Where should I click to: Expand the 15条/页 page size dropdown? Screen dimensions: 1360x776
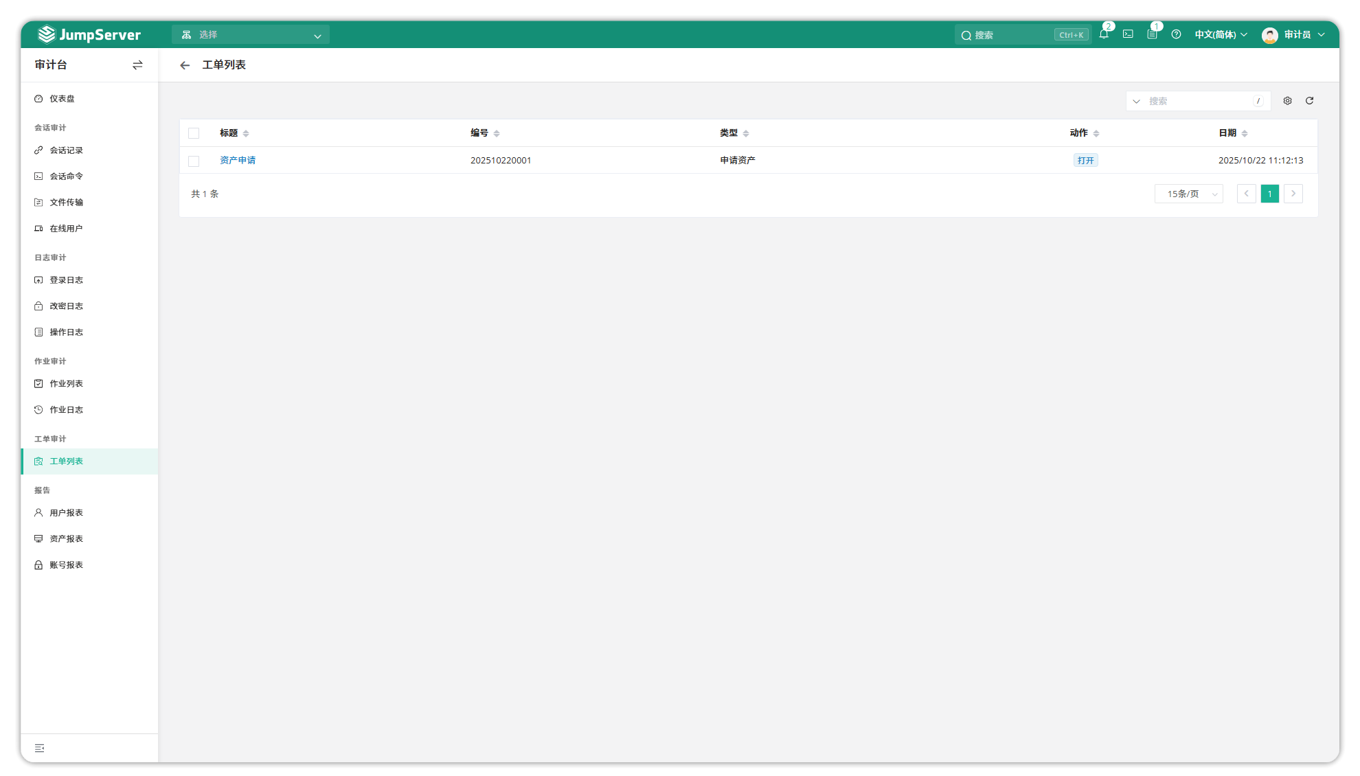pos(1188,194)
